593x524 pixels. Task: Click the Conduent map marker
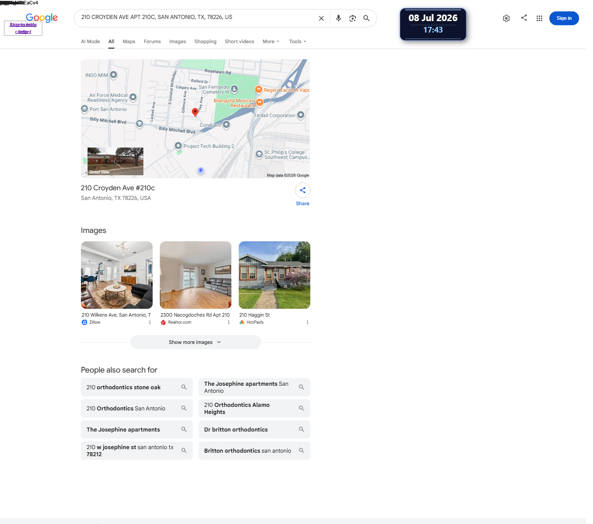[226, 125]
